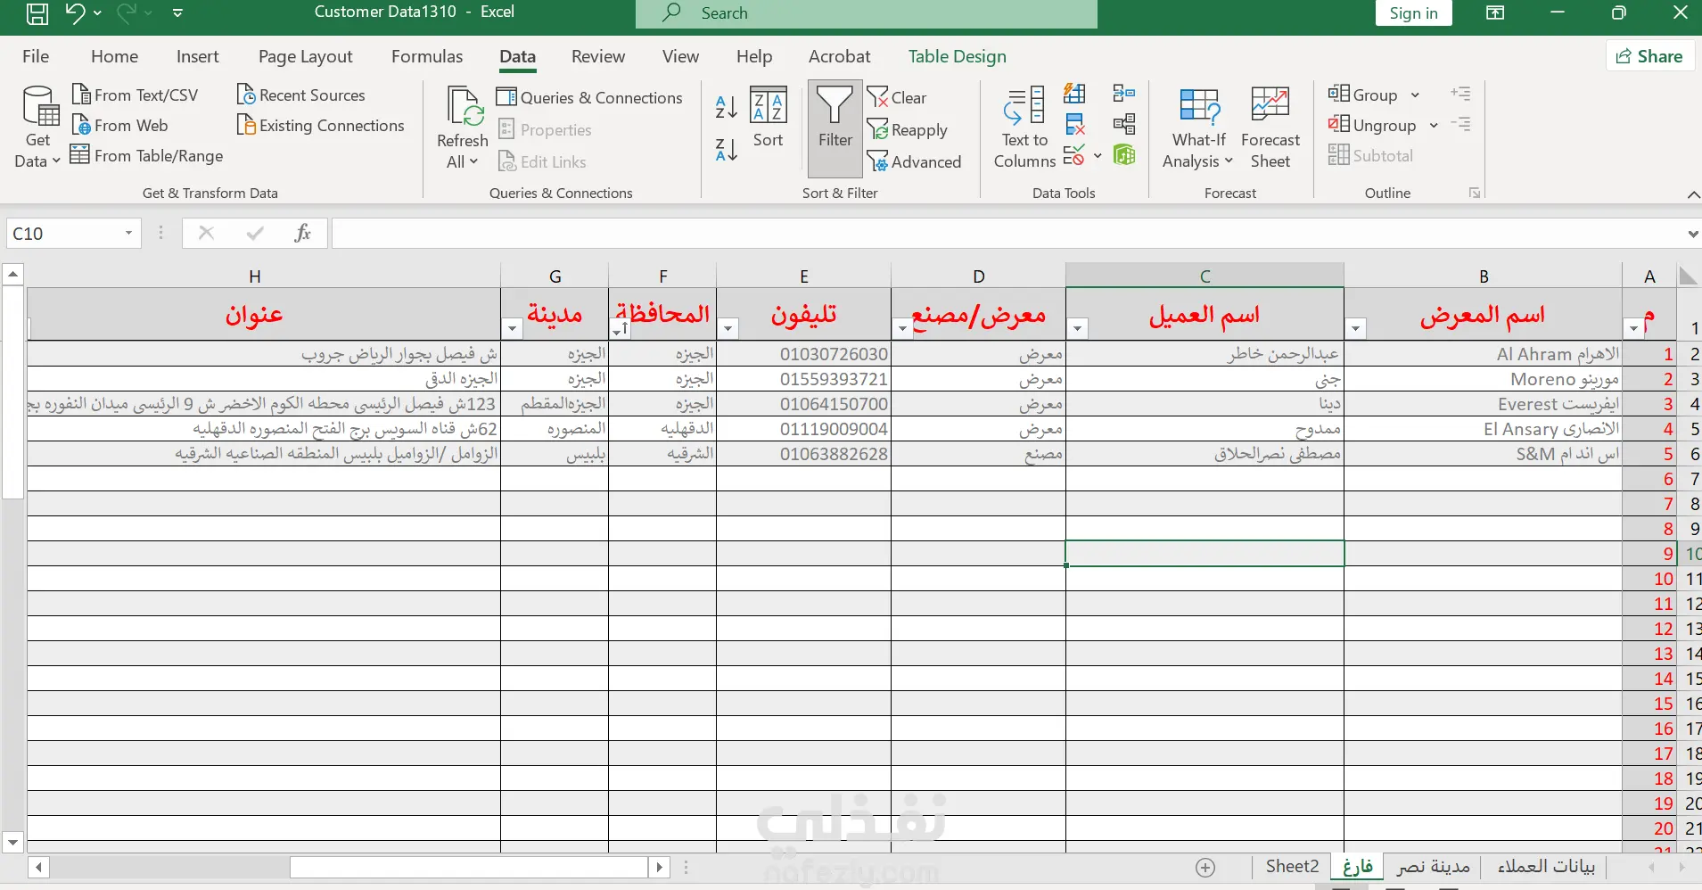Open Manage Data Model
The width and height of the screenshot is (1702, 890).
pos(1124,155)
